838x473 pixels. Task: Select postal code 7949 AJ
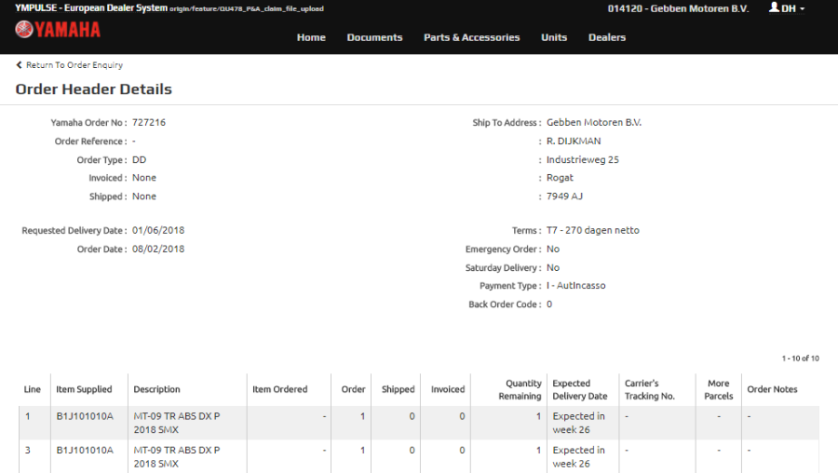(x=564, y=196)
